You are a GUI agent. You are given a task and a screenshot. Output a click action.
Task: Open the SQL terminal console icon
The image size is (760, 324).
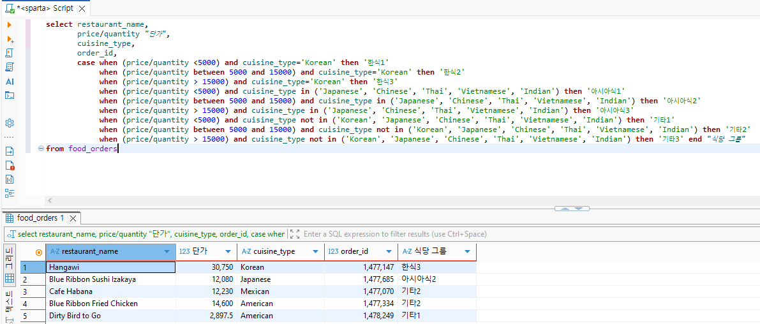click(x=9, y=95)
